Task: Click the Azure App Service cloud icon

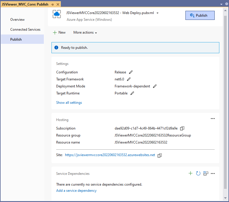Action: (57, 14)
